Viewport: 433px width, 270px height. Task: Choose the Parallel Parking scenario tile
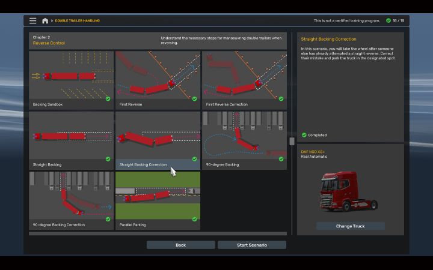158,200
